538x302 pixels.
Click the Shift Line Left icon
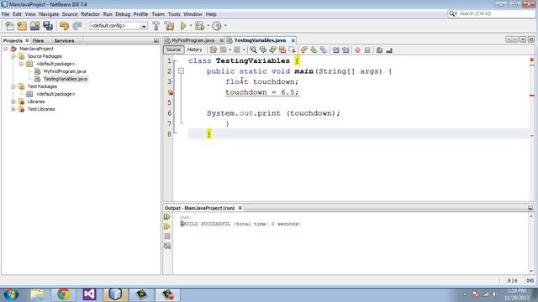[336, 50]
